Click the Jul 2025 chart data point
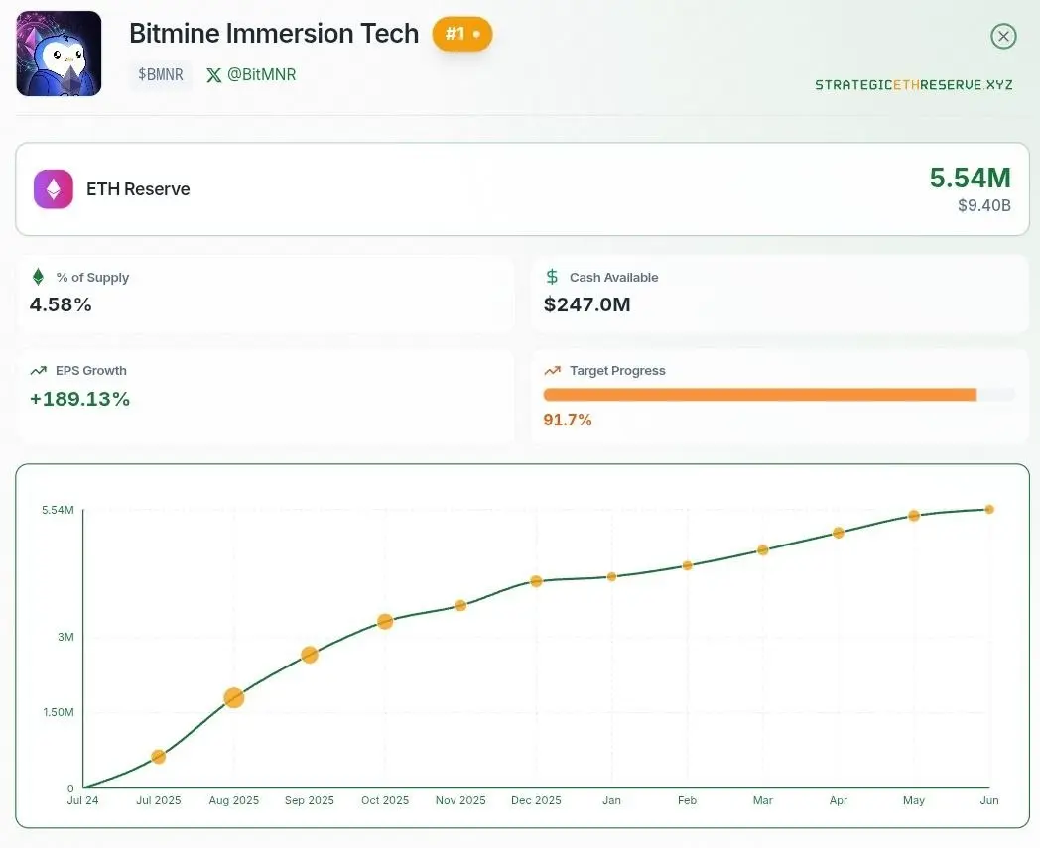Image resolution: width=1040 pixels, height=848 pixels. (158, 757)
